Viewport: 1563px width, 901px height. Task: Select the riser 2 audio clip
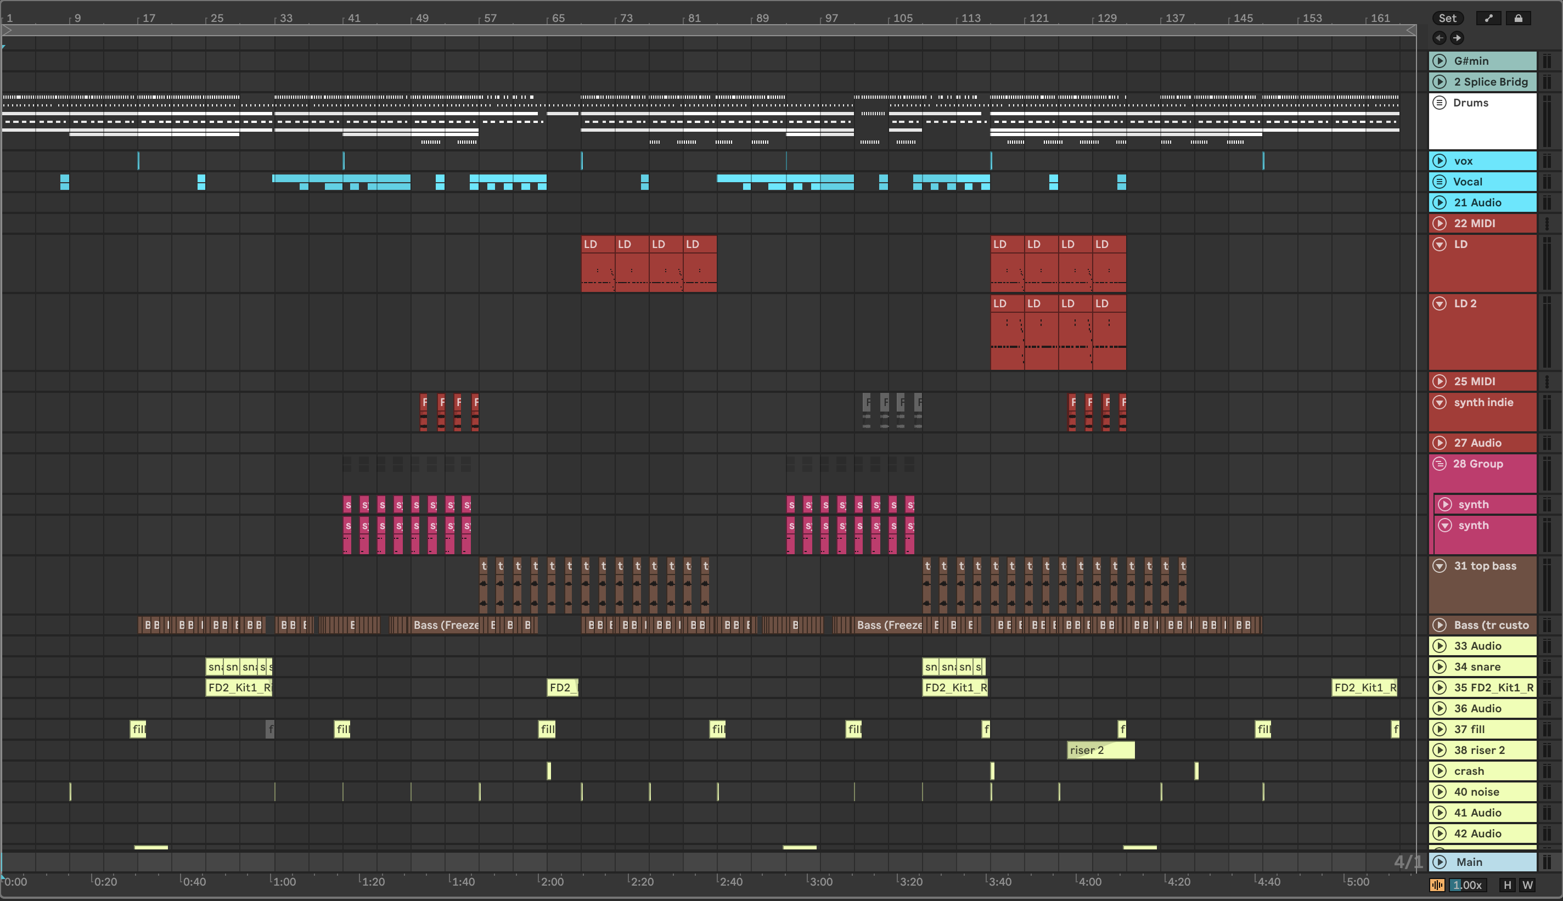coord(1100,750)
